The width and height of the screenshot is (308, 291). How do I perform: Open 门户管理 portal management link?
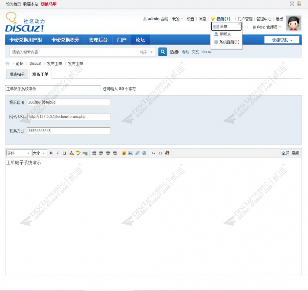click(x=245, y=19)
